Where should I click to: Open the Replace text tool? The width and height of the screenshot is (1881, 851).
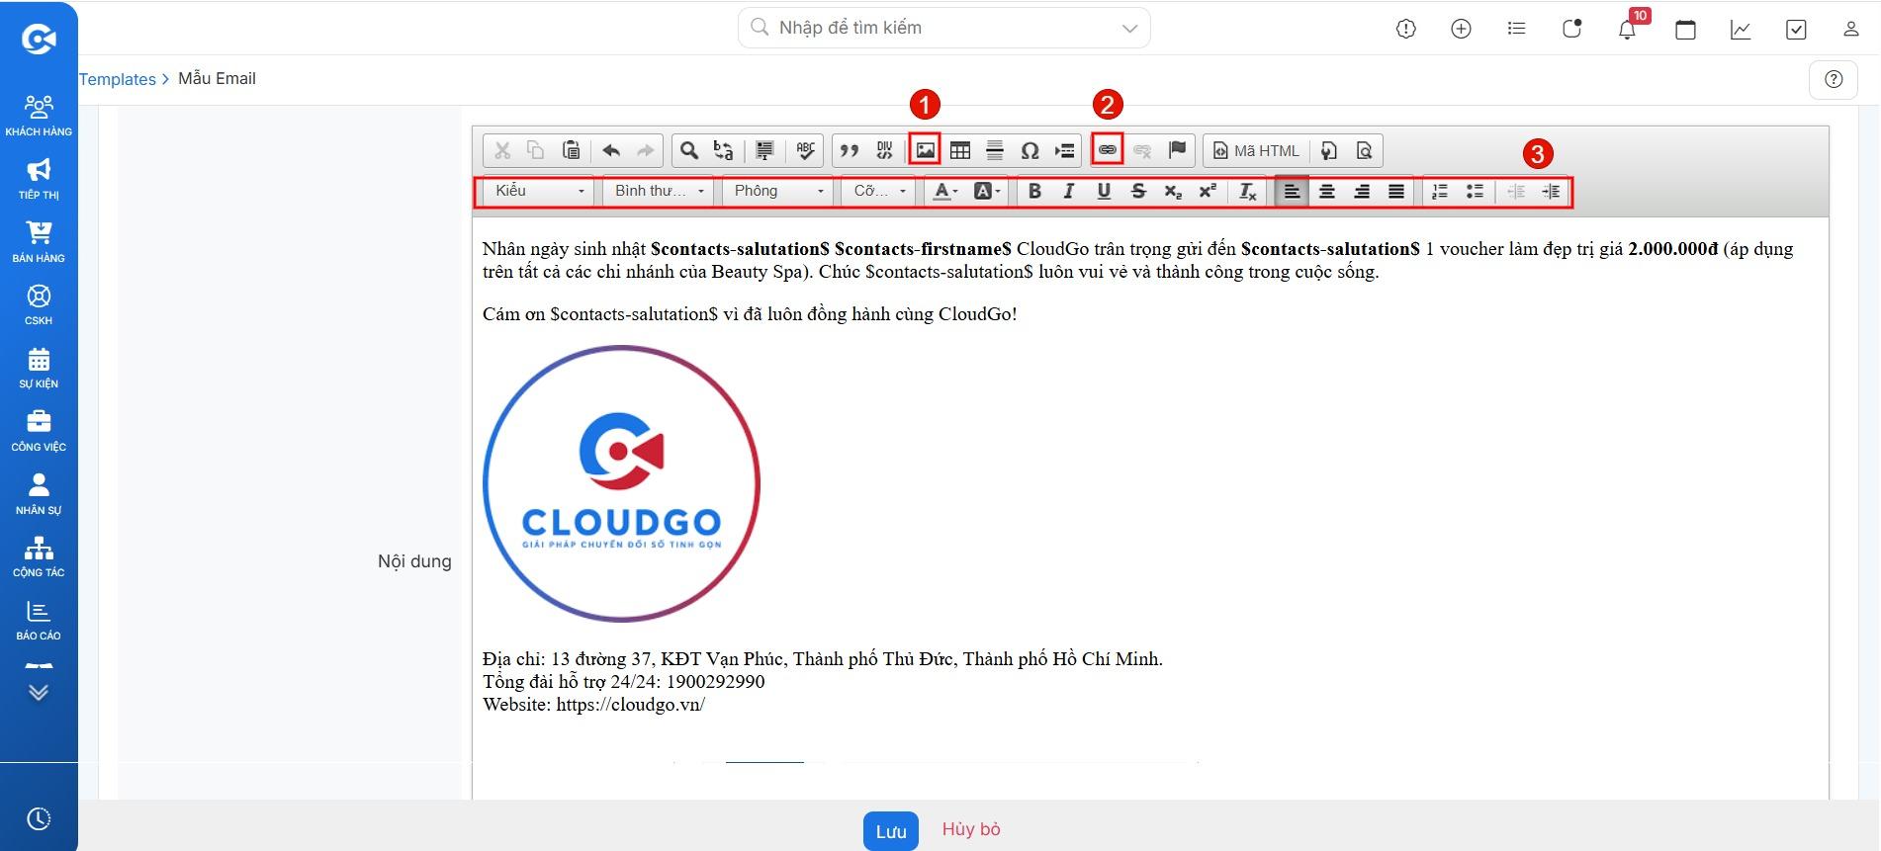(x=724, y=150)
